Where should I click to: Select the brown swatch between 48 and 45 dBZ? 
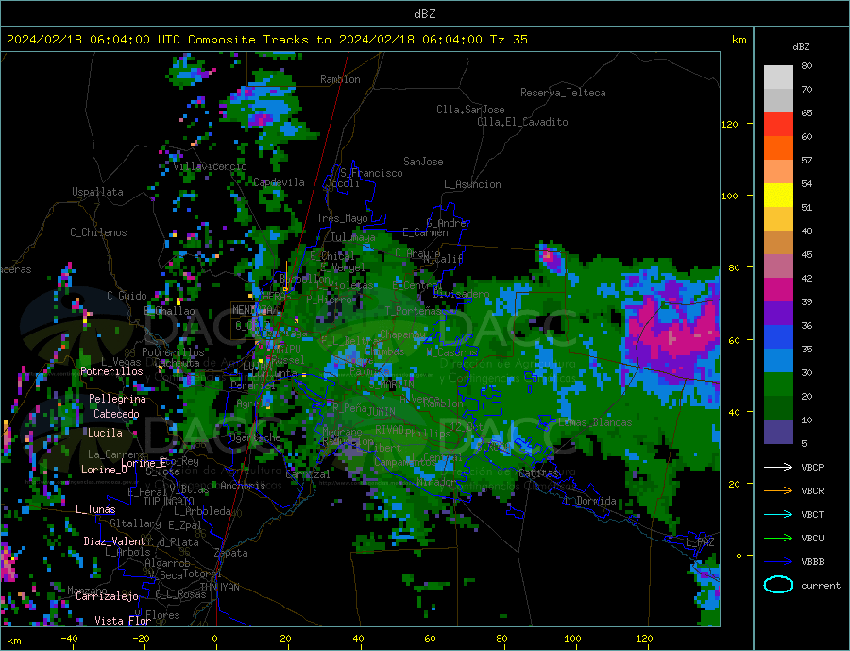tap(778, 243)
